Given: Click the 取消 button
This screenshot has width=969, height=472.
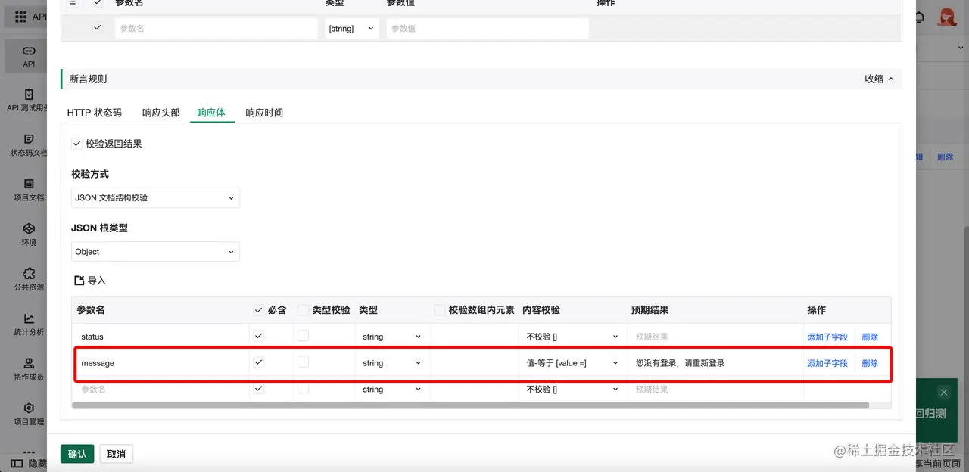Looking at the screenshot, I should coord(117,454).
